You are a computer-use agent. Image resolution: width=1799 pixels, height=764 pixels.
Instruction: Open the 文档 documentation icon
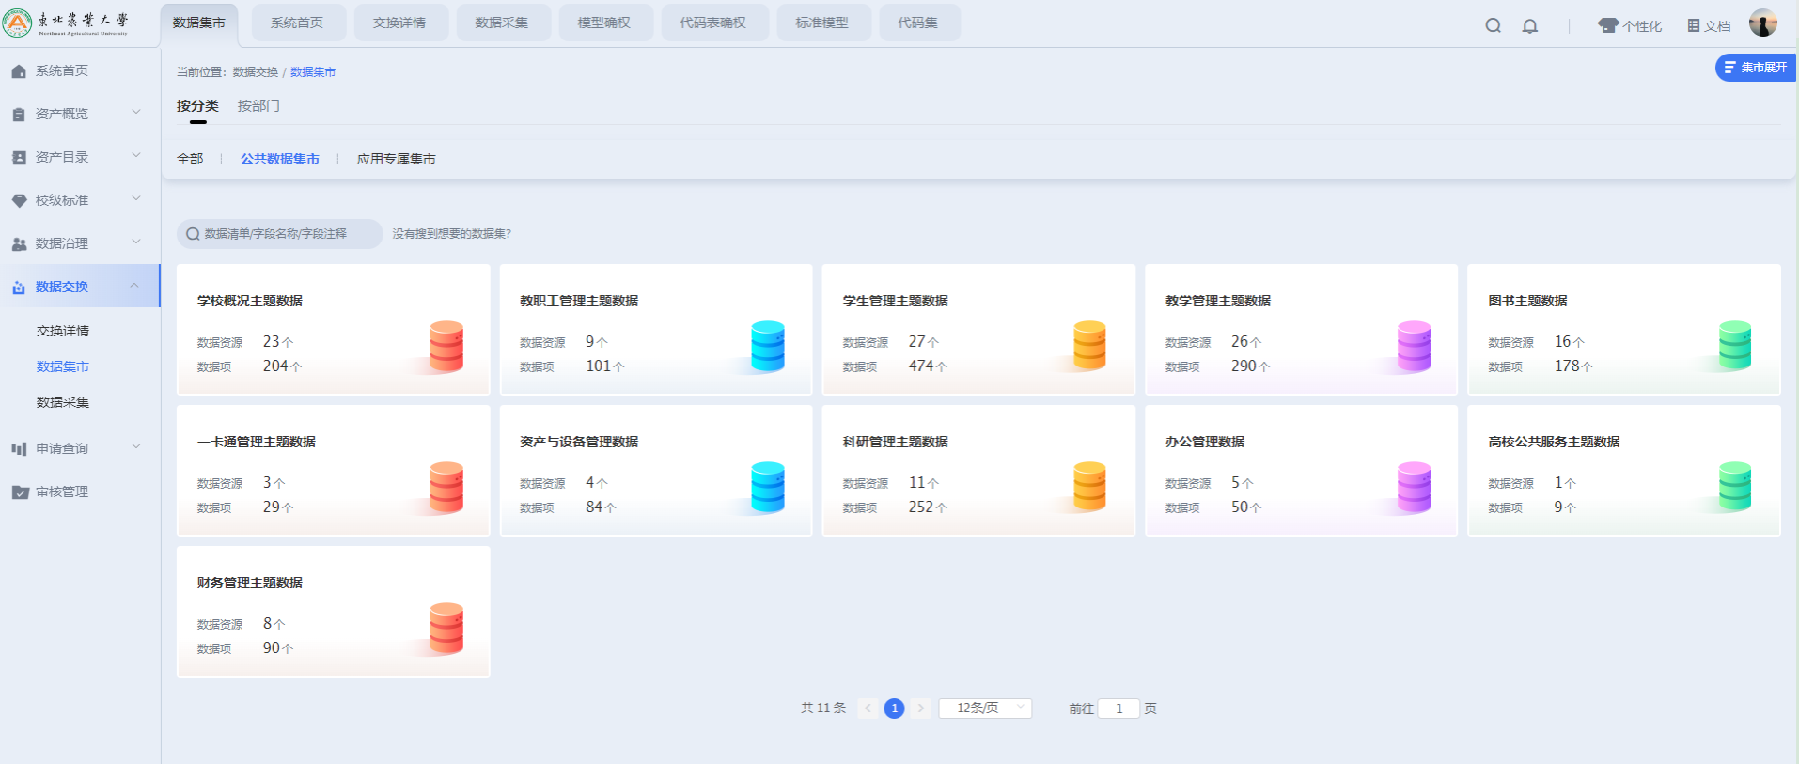1694,25
